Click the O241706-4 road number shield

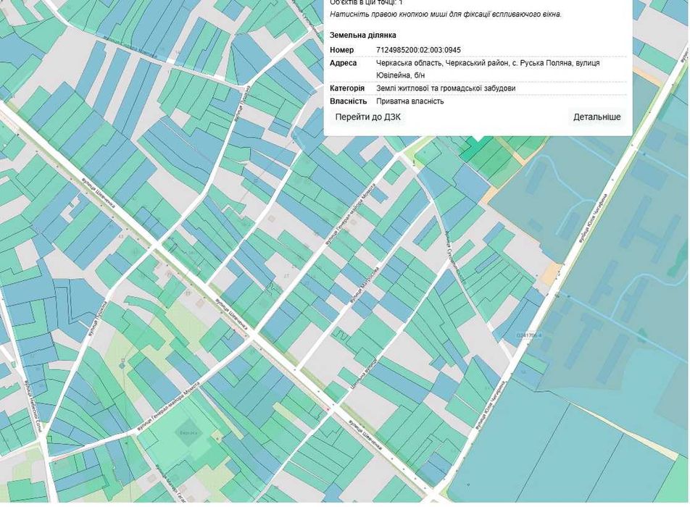pos(528,335)
